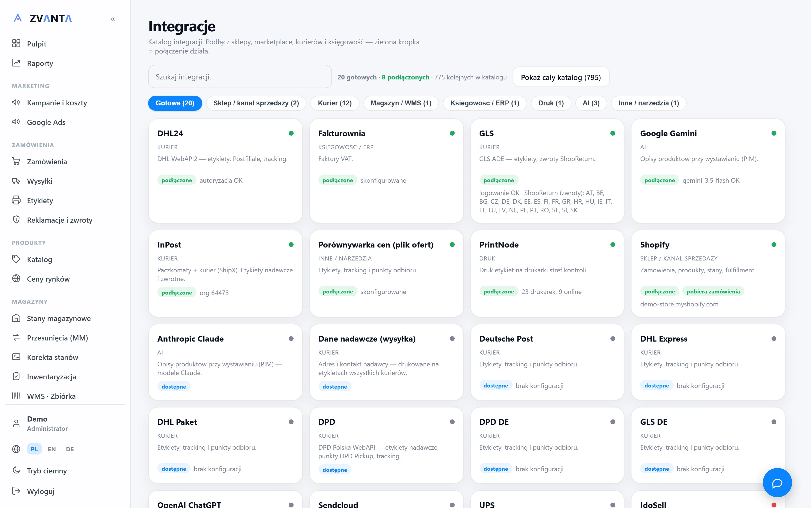Click the Etykiety printer icon
The image size is (811, 508).
[16, 200]
